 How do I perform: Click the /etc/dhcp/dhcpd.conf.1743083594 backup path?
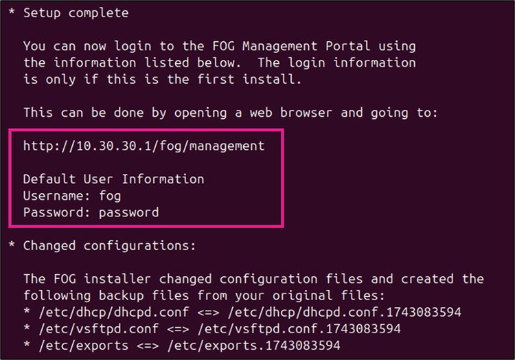tap(345, 313)
